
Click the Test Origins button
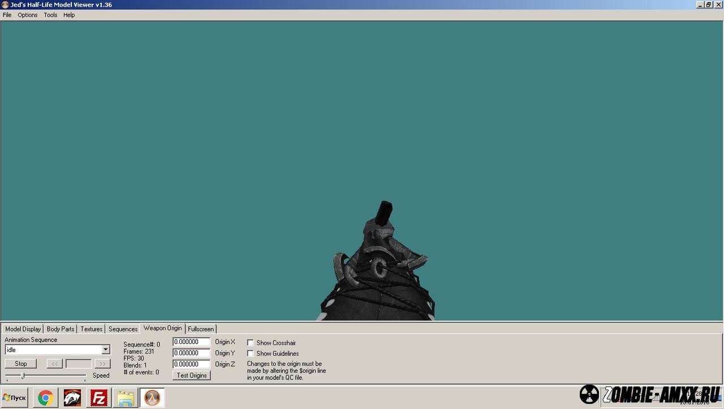[192, 376]
